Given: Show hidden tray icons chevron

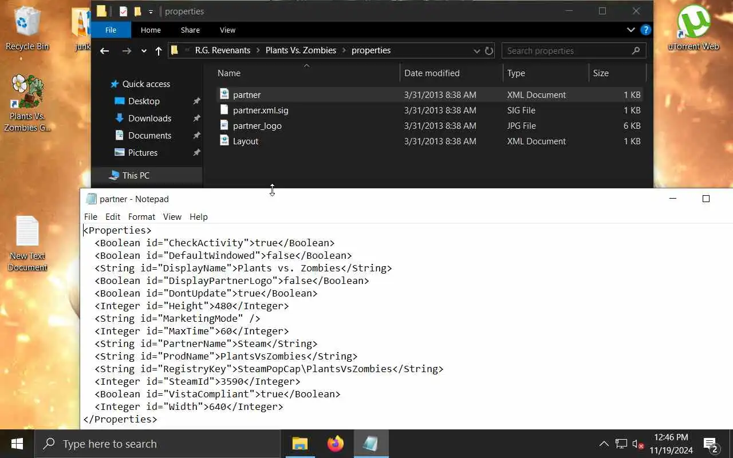Looking at the screenshot, I should (x=604, y=444).
